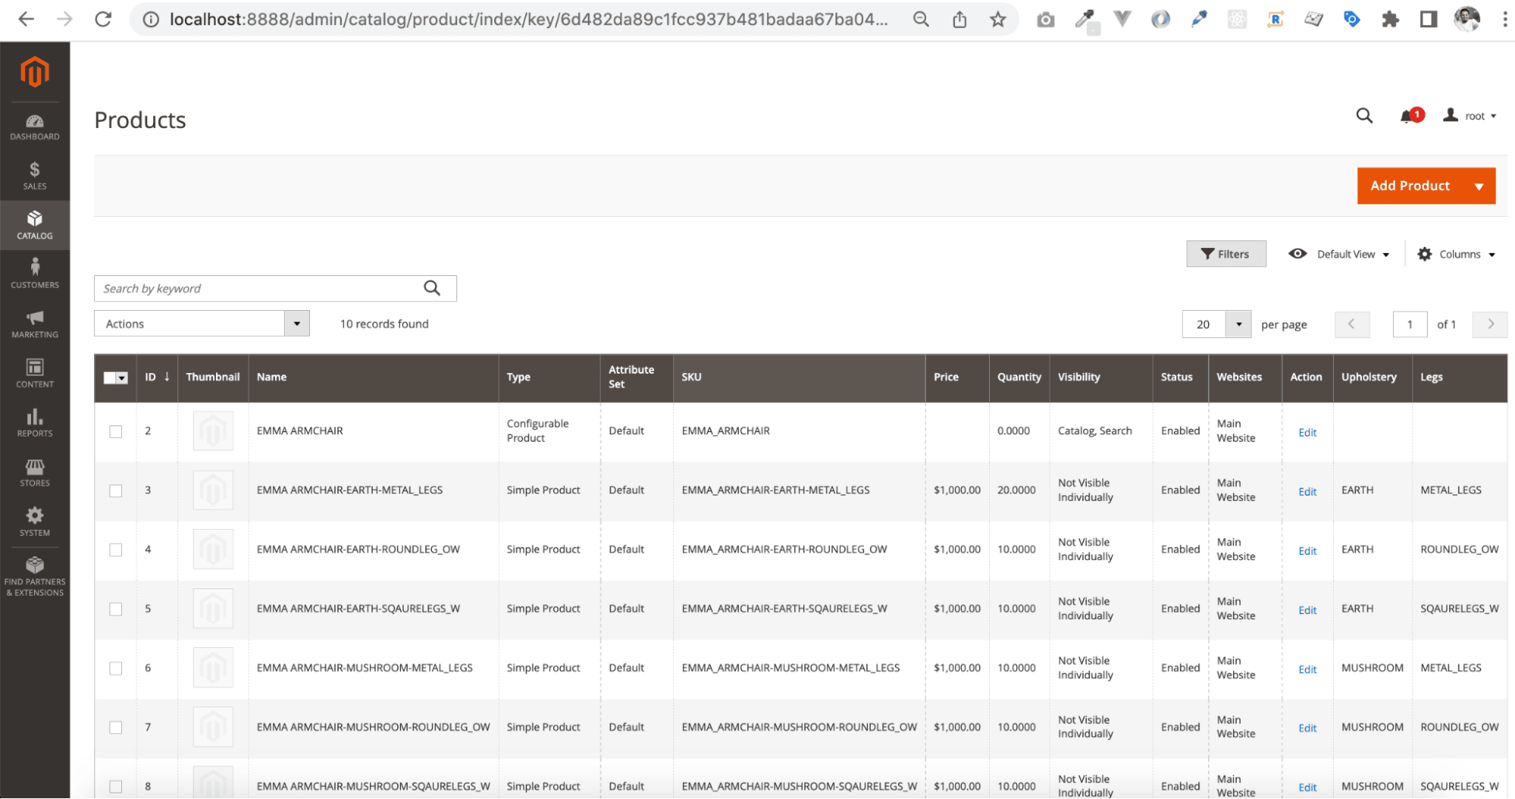Open the Reports menu item

point(35,423)
